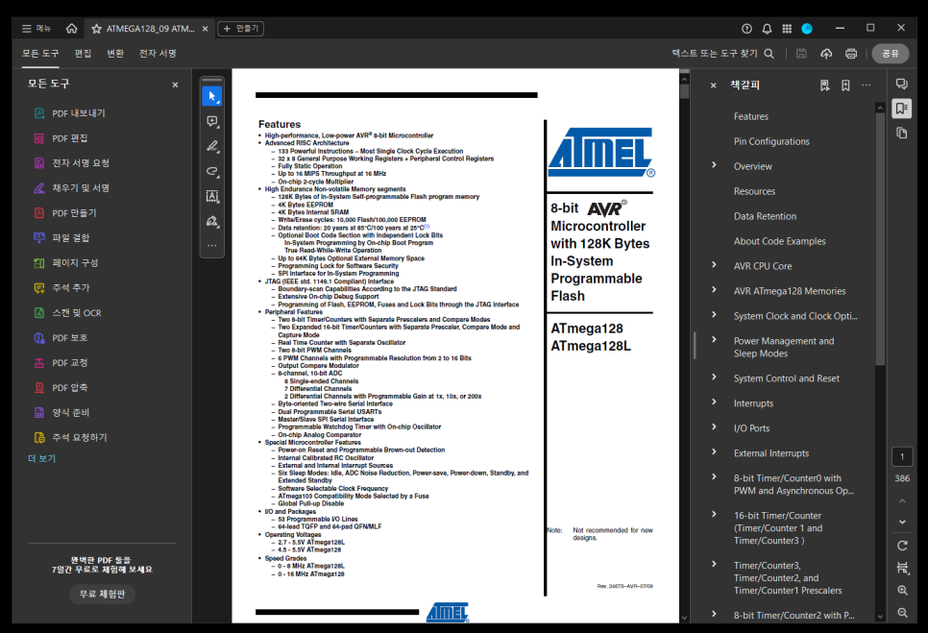
Task: Pick the highlighter pen tool
Action: click(212, 146)
